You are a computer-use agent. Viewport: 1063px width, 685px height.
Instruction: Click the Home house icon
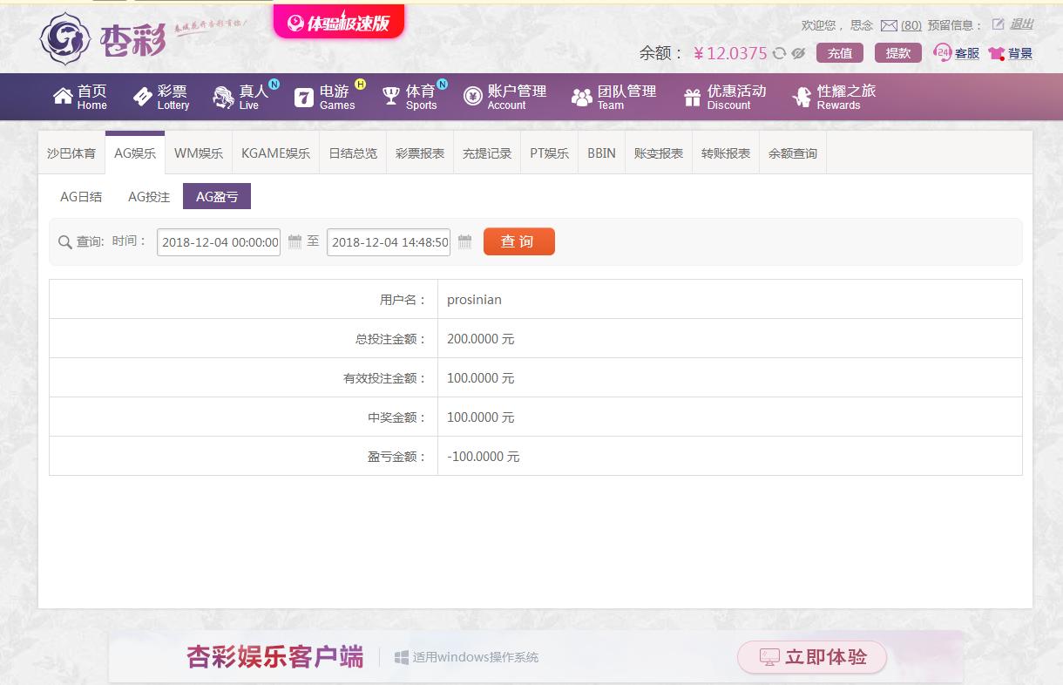(x=63, y=96)
